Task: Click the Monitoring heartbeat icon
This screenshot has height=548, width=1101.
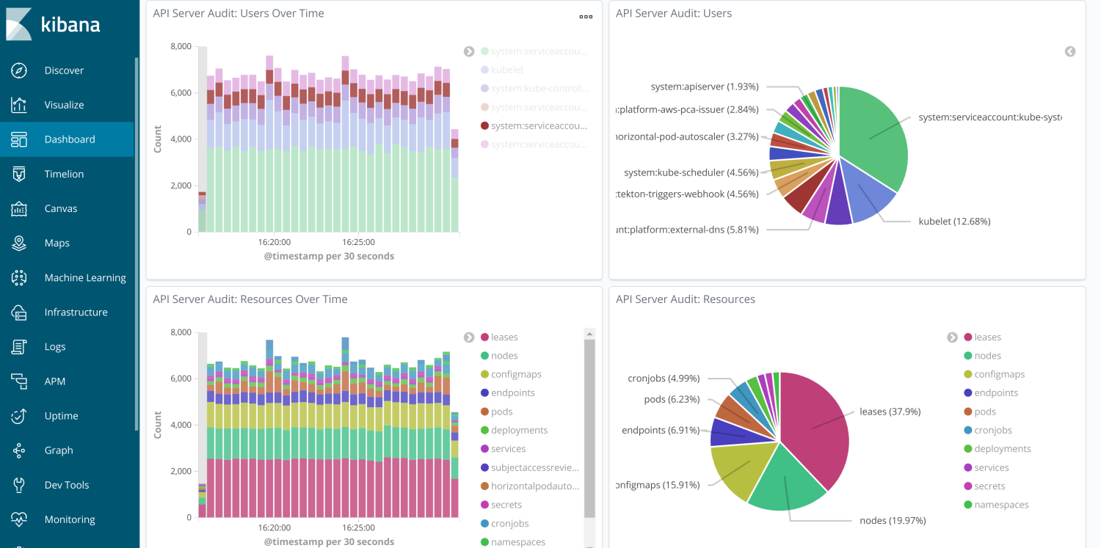Action: click(x=19, y=519)
